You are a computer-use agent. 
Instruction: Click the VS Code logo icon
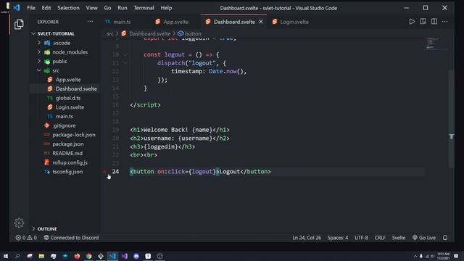17,8
